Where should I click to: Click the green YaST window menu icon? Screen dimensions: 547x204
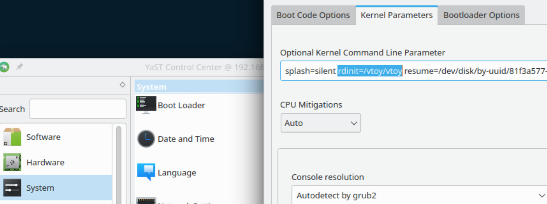pyautogui.click(x=4, y=67)
